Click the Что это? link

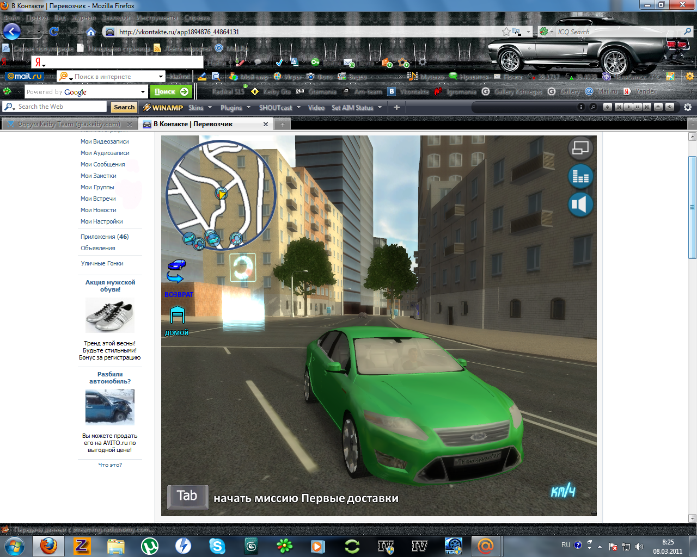coord(110,465)
